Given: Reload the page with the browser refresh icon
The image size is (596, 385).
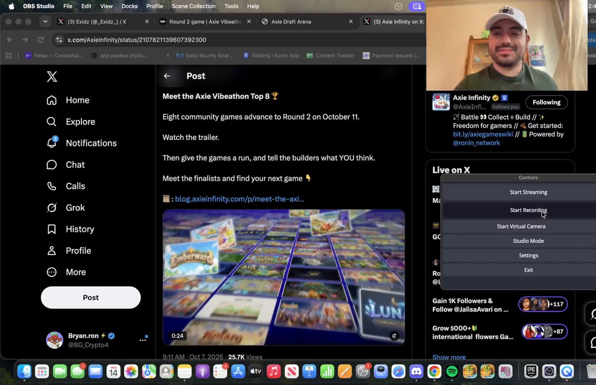Looking at the screenshot, I should 41,40.
